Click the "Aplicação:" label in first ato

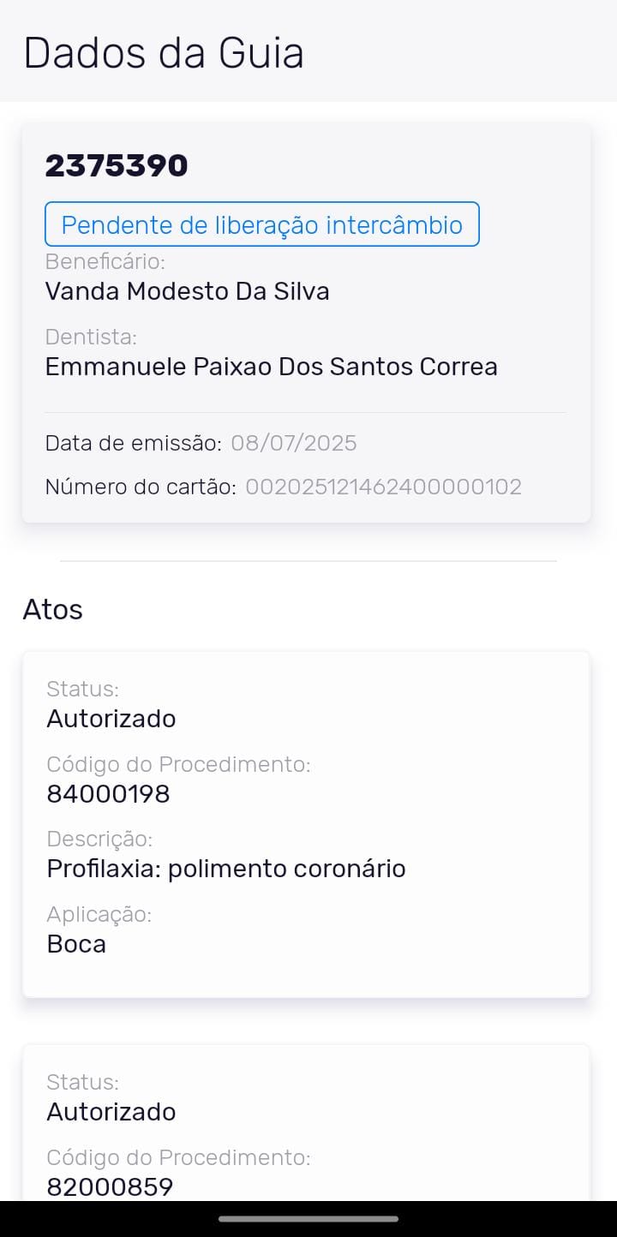click(x=99, y=914)
